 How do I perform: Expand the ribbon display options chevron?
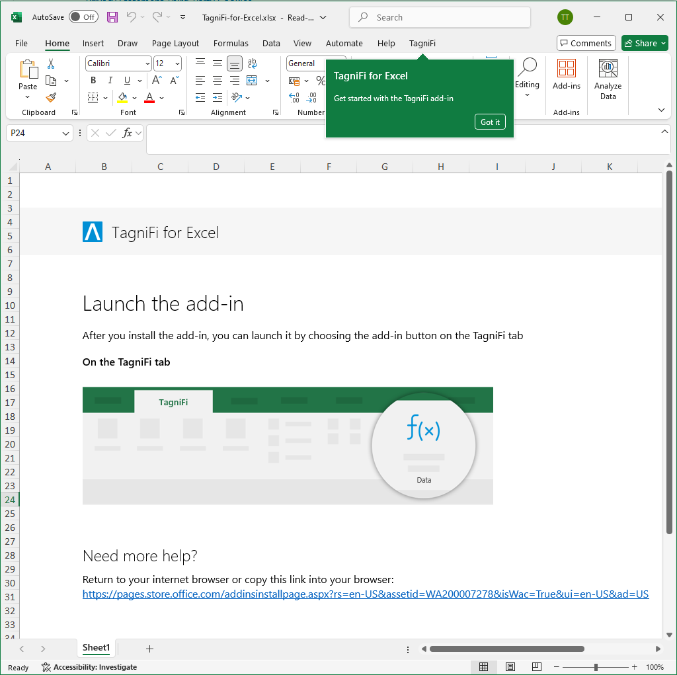[661, 110]
